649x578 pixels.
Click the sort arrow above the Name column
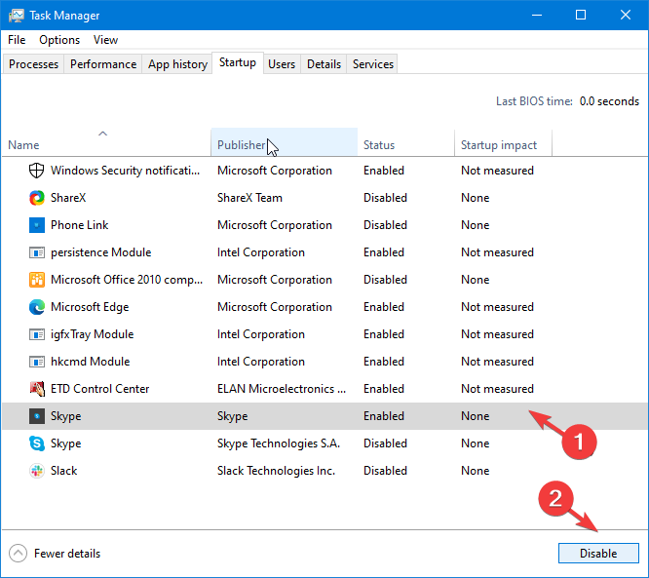point(102,134)
